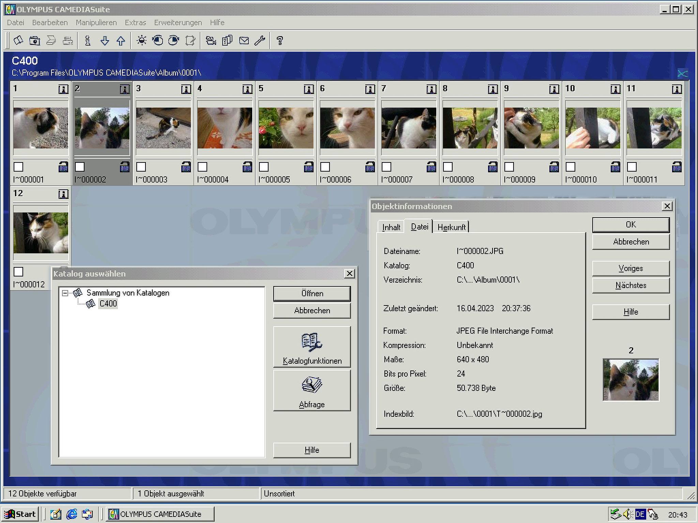698x523 pixels.
Task: Open the Bearbeiten menu
Action: click(x=50, y=22)
